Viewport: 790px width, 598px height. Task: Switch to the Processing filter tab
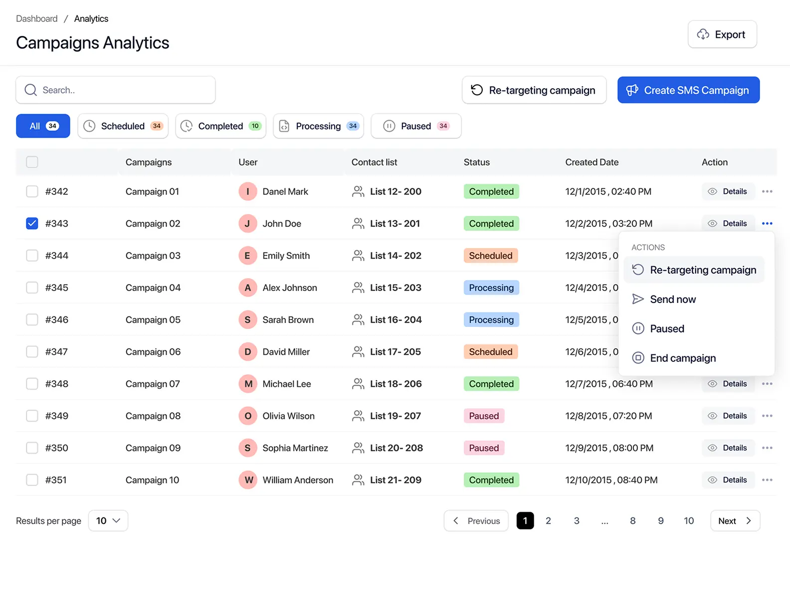click(x=318, y=126)
